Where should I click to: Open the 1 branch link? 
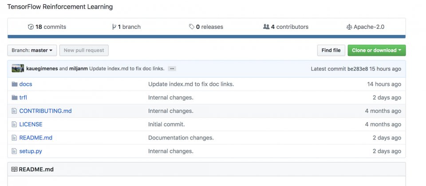[x=126, y=27]
